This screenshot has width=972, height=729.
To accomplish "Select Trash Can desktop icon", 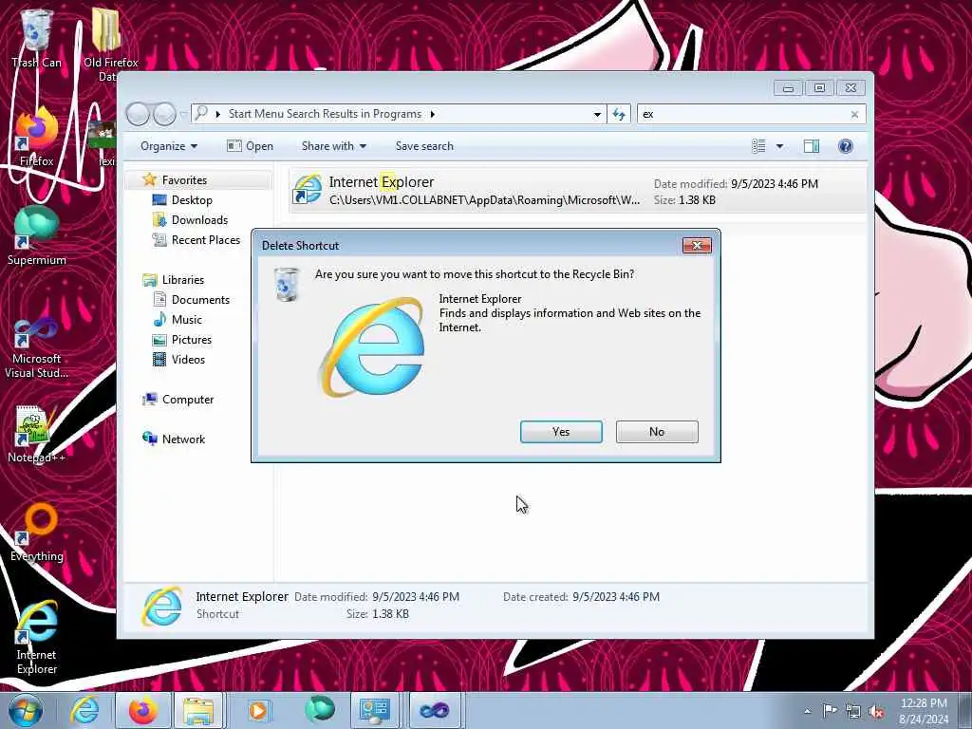I will click(37, 38).
